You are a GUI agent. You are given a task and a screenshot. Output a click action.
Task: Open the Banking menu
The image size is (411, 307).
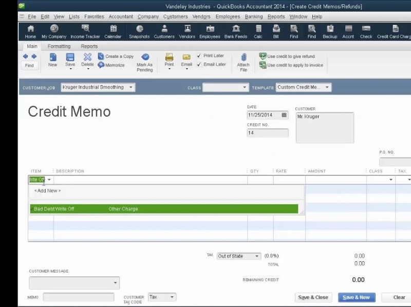point(254,16)
